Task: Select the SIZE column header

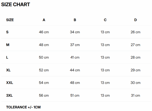Action: pyautogui.click(x=10, y=20)
